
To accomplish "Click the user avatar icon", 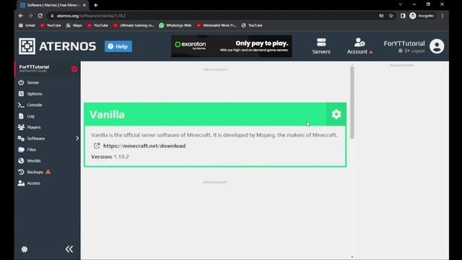I will tap(437, 46).
